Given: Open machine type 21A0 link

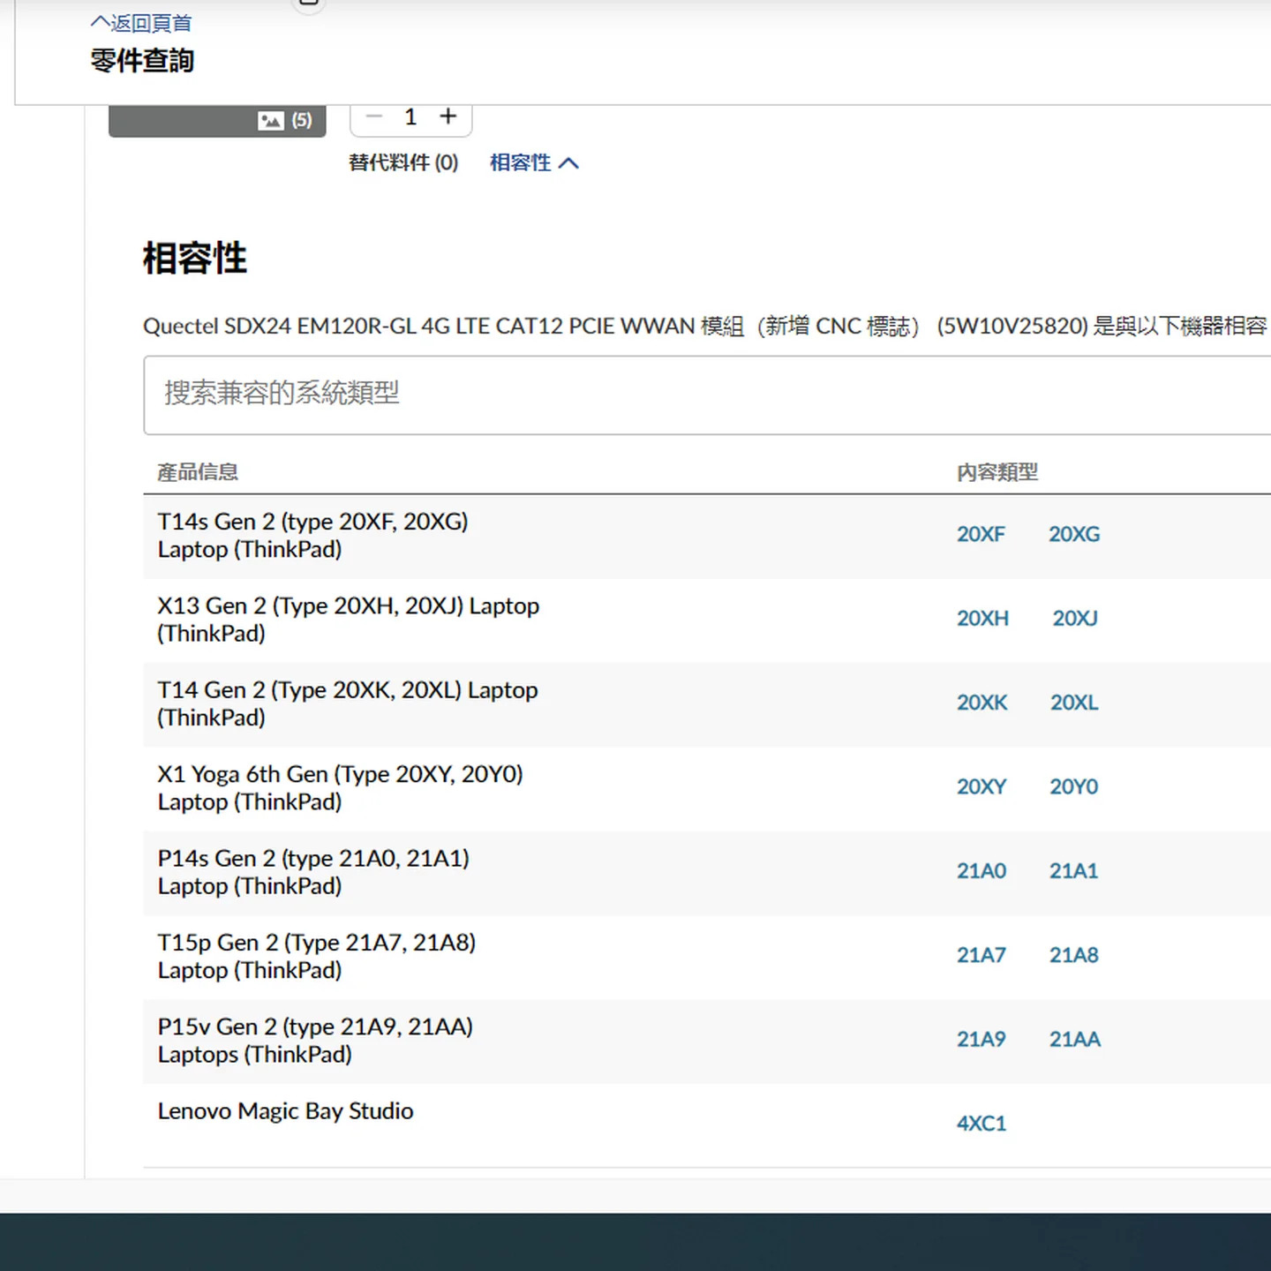Looking at the screenshot, I should pos(981,871).
